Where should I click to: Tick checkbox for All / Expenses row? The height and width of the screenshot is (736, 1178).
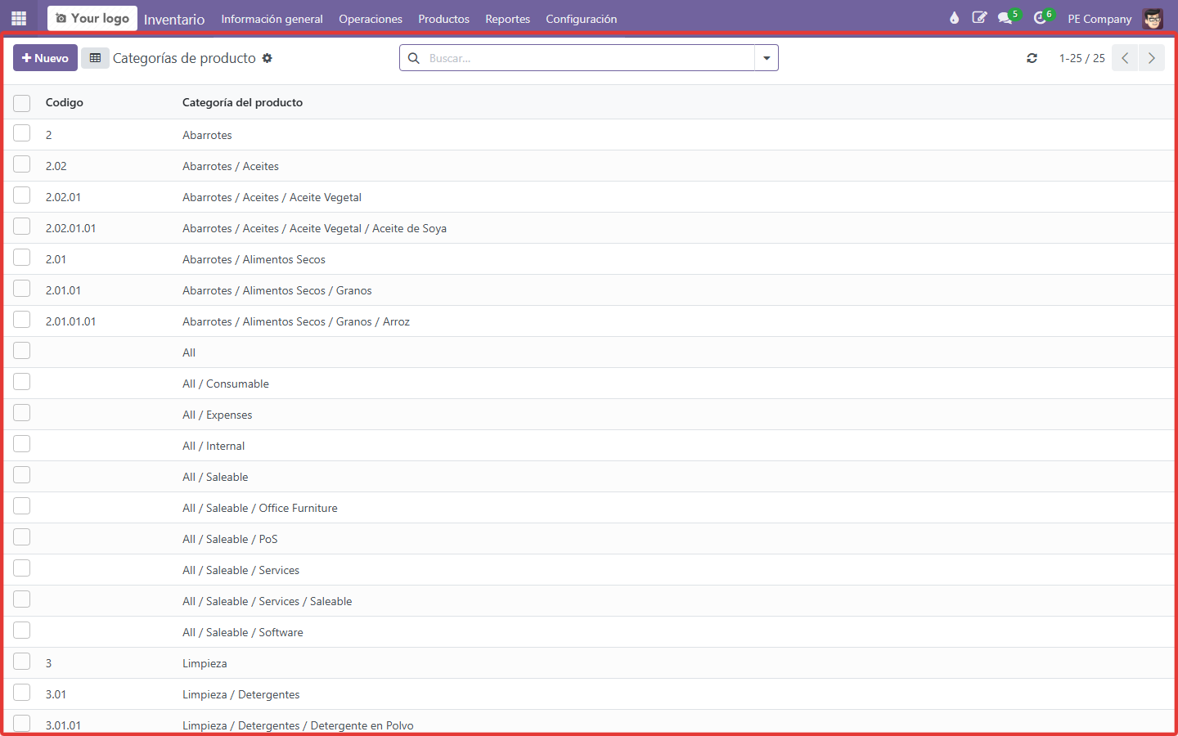click(22, 413)
